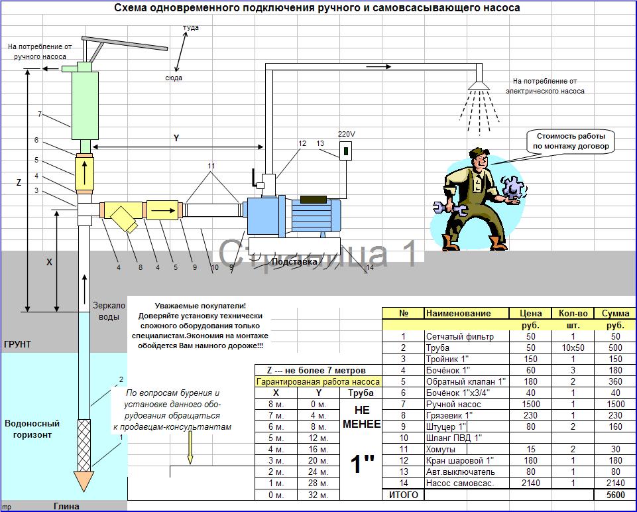Click the 'Ручной насос' cell
Image resolution: width=637 pixels, height=512 pixels.
click(x=467, y=405)
